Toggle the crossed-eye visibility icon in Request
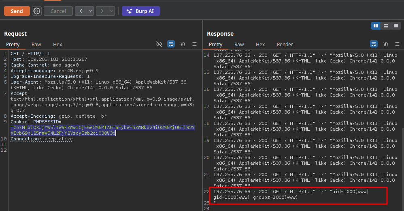This screenshot has height=211, width=404. pos(159,44)
